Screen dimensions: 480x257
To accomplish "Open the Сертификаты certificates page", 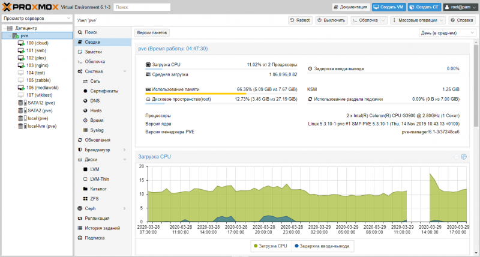I will [104, 91].
